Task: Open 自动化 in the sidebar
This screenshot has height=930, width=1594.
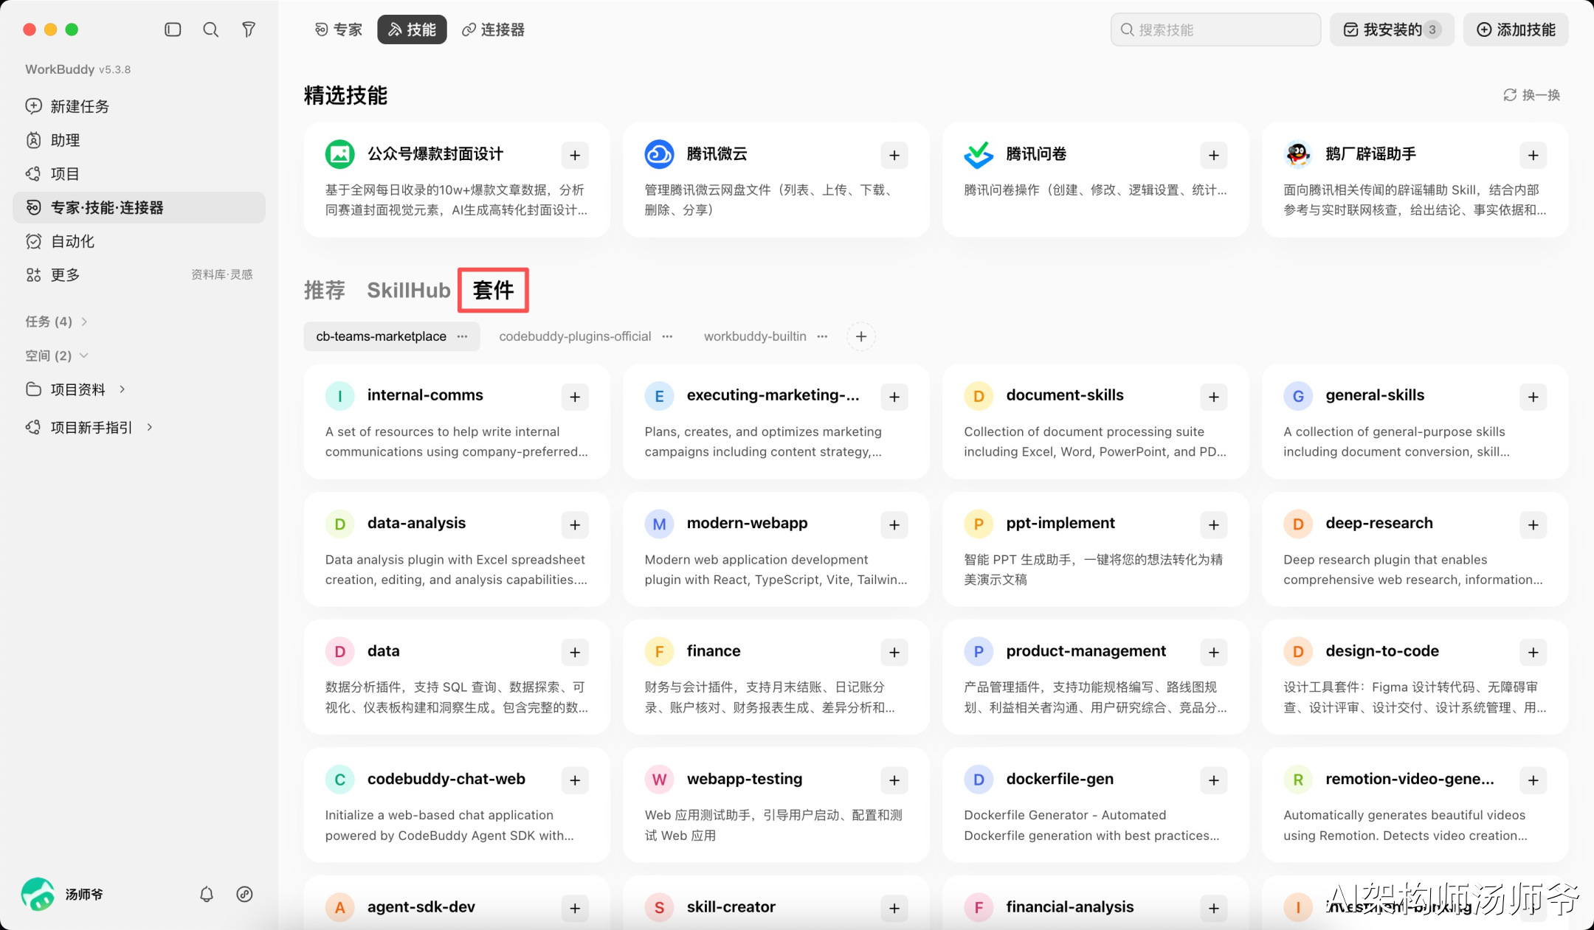Action: pos(139,241)
